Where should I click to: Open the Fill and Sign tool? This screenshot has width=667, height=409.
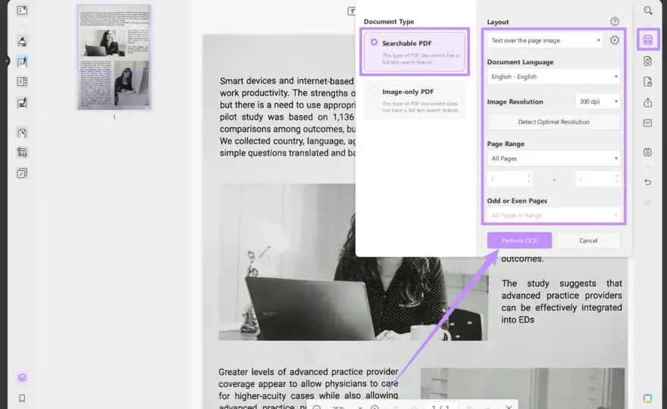click(22, 103)
